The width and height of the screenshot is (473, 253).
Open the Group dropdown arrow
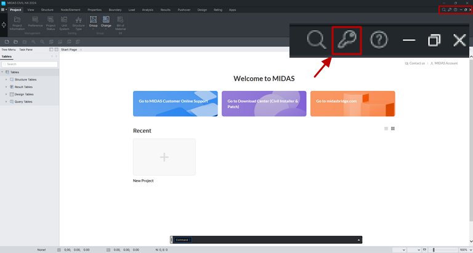[93, 29]
